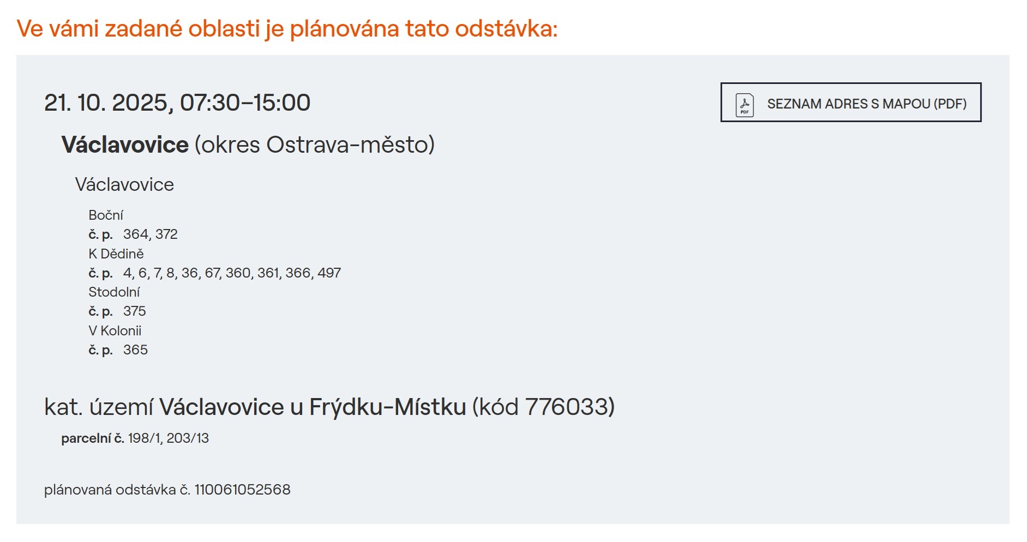Image resolution: width=1027 pixels, height=542 pixels.
Task: Click house number 365
Action: coord(135,350)
